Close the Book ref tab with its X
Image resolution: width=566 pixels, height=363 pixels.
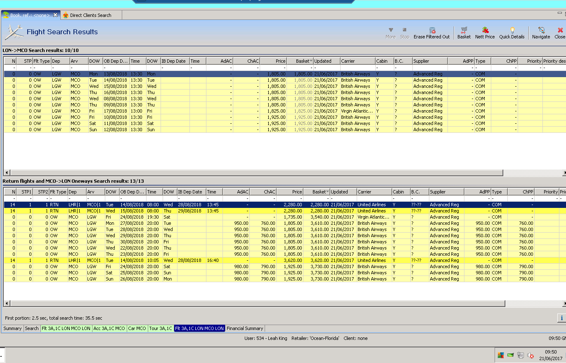pyautogui.click(x=55, y=15)
